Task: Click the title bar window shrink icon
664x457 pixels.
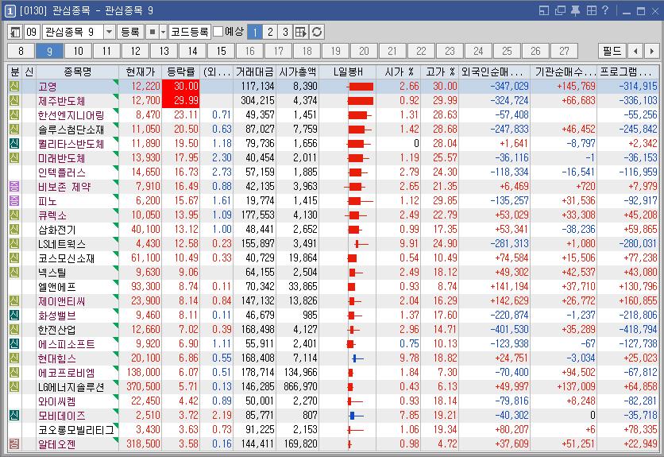Action: [544, 10]
